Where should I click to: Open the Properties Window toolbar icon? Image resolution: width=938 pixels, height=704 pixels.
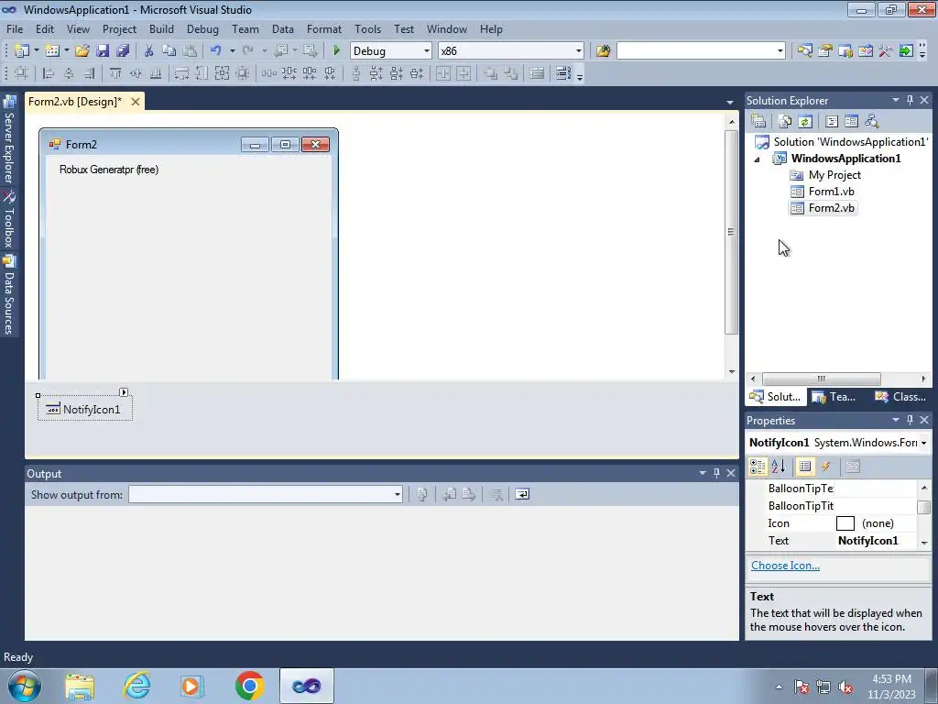(x=825, y=51)
